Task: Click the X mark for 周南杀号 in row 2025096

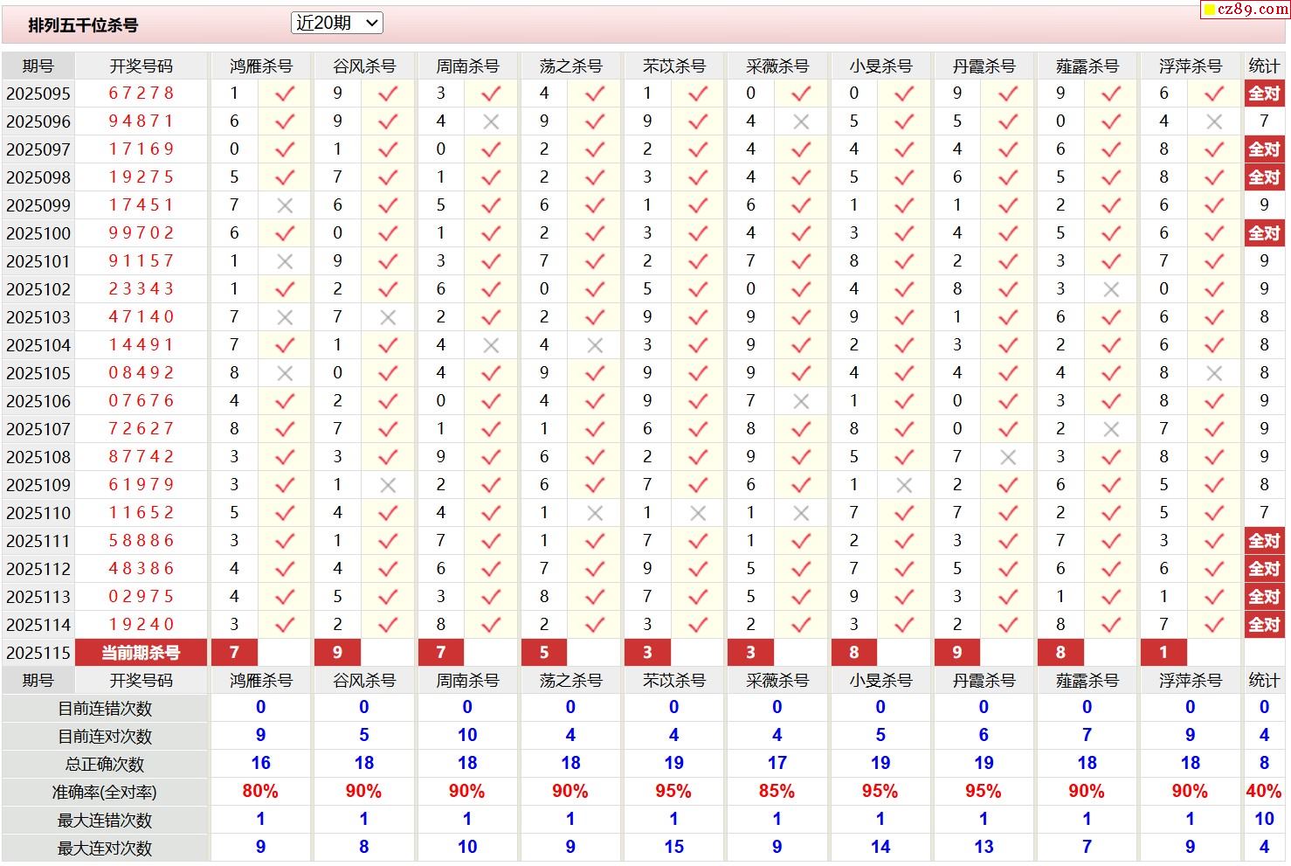Action: 491,121
